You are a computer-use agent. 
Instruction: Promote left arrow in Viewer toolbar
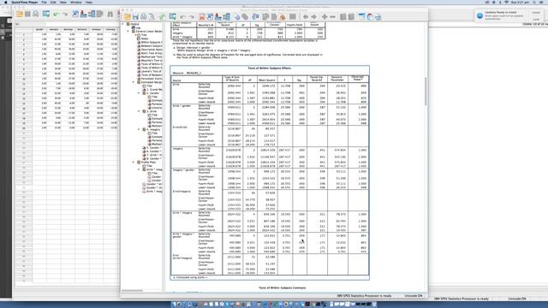click(x=306, y=17)
